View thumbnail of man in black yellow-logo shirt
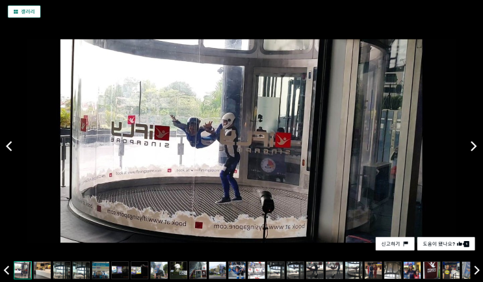 451,270
